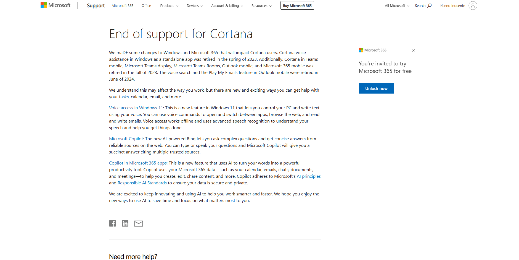Open Voice access in Windows 11 link

point(136,108)
